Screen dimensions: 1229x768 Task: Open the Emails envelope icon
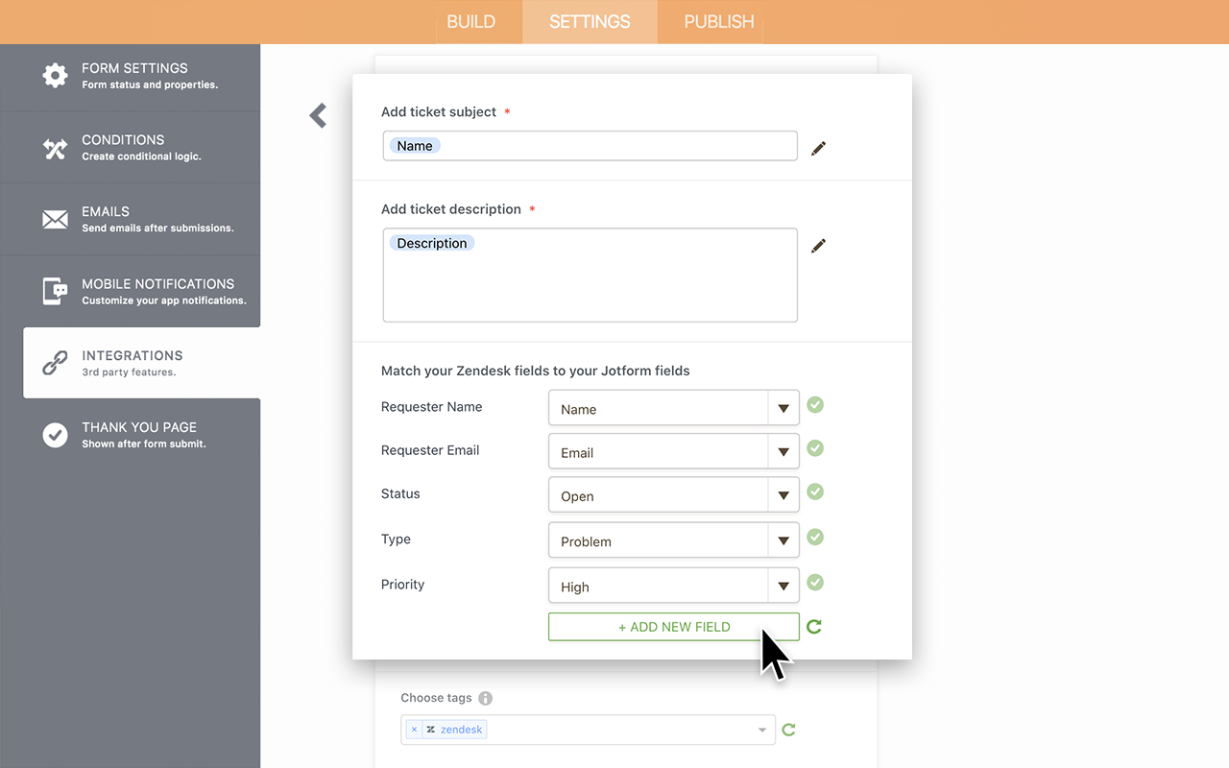(x=55, y=218)
